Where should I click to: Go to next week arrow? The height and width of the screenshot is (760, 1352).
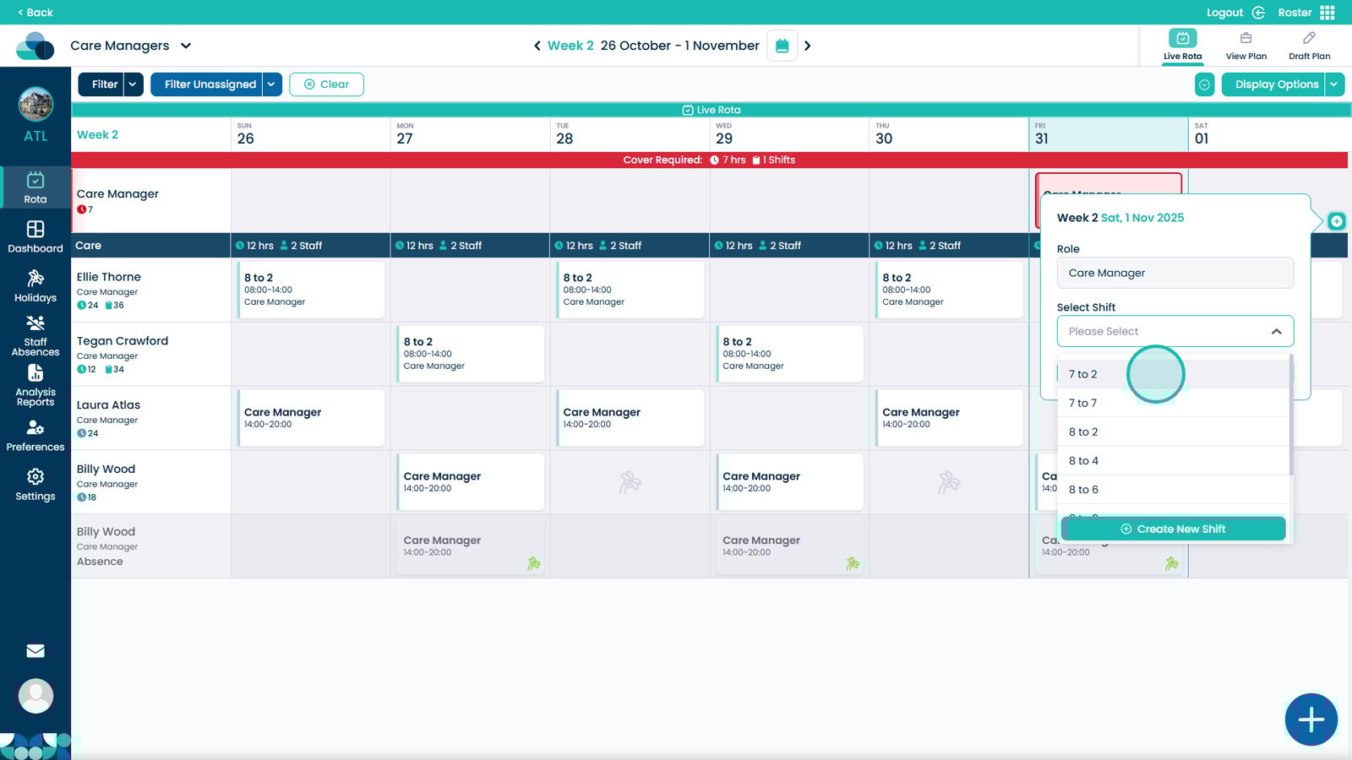point(807,46)
